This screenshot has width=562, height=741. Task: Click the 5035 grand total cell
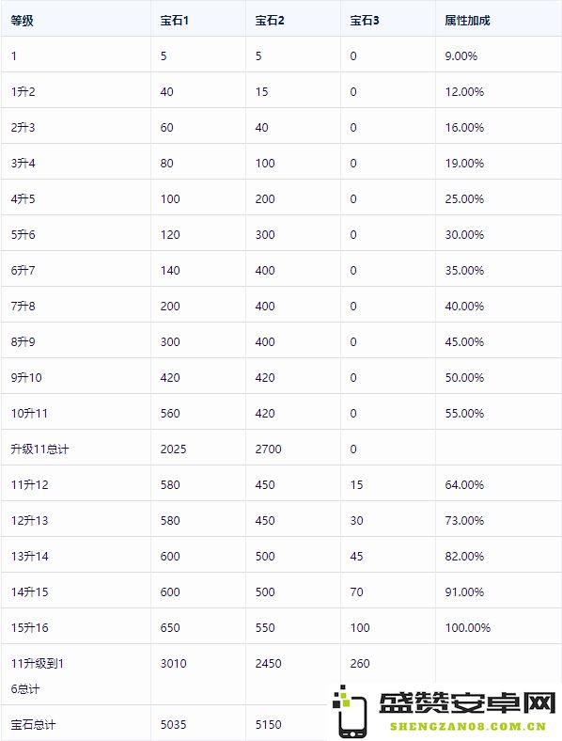click(x=173, y=724)
